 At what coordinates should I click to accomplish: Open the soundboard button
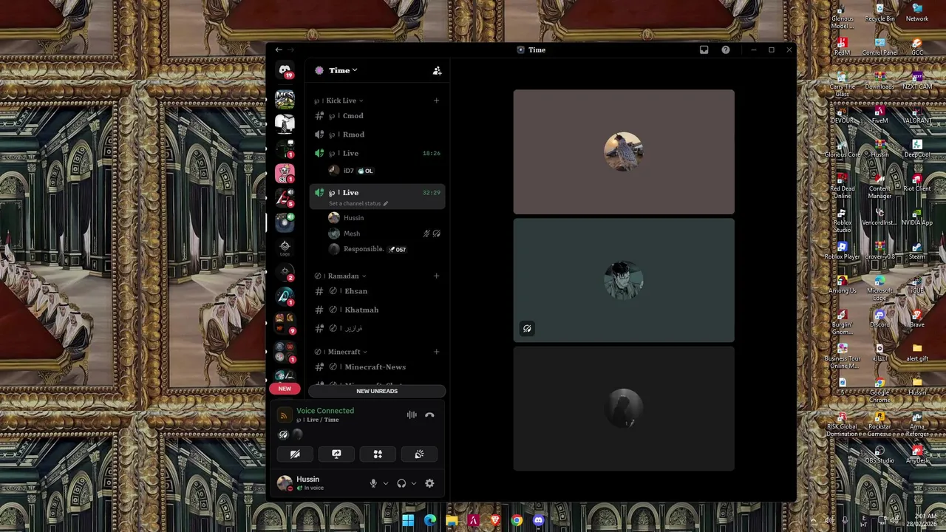[x=419, y=454]
